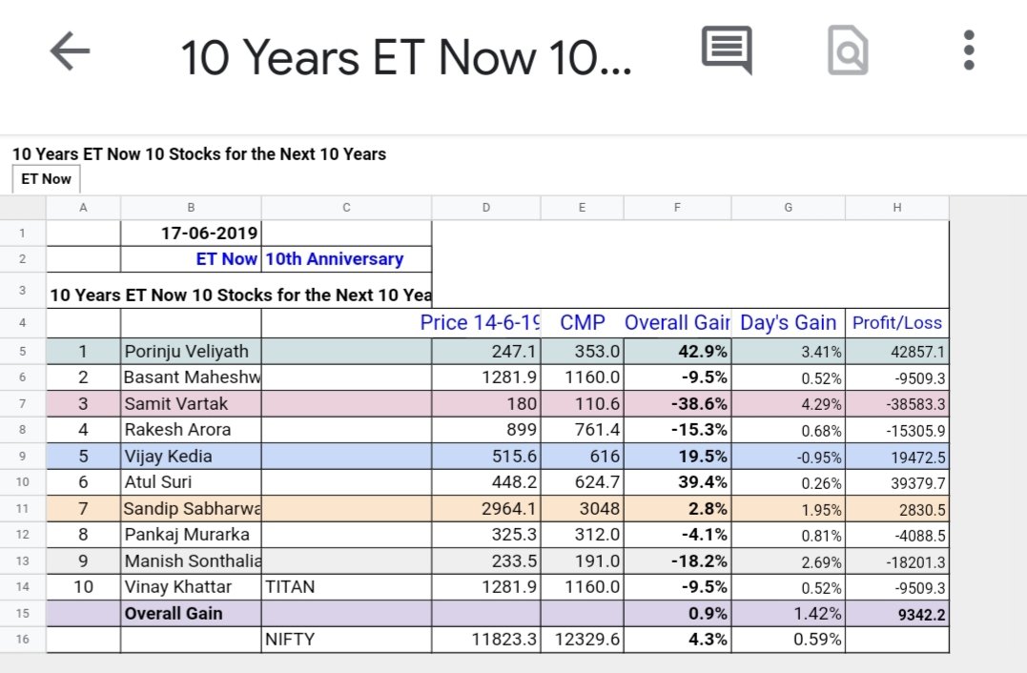Viewport: 1027px width, 673px height.
Task: Open the comments icon
Action: click(x=727, y=51)
